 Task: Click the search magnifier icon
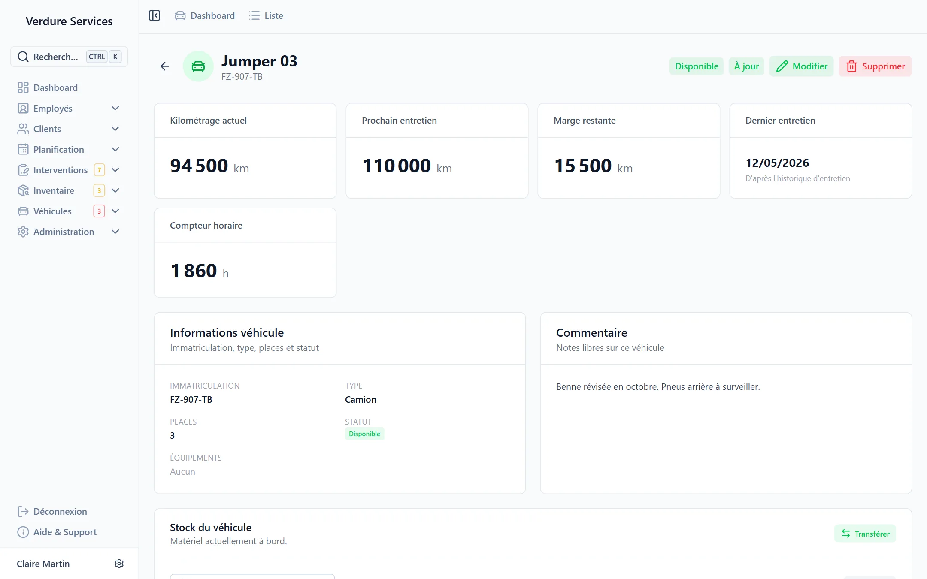pos(23,57)
